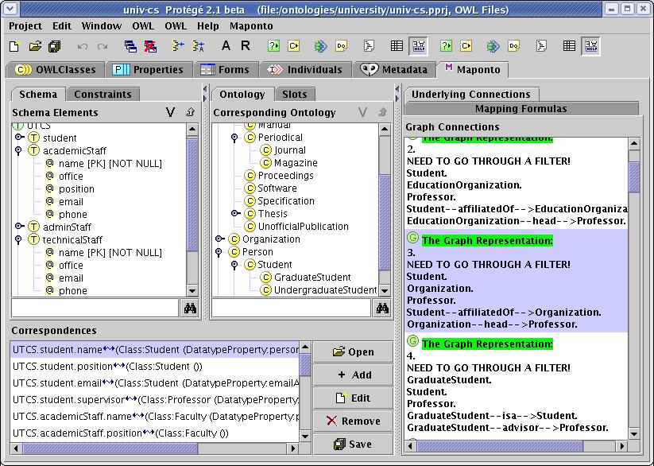Open the Help menu

[x=207, y=26]
